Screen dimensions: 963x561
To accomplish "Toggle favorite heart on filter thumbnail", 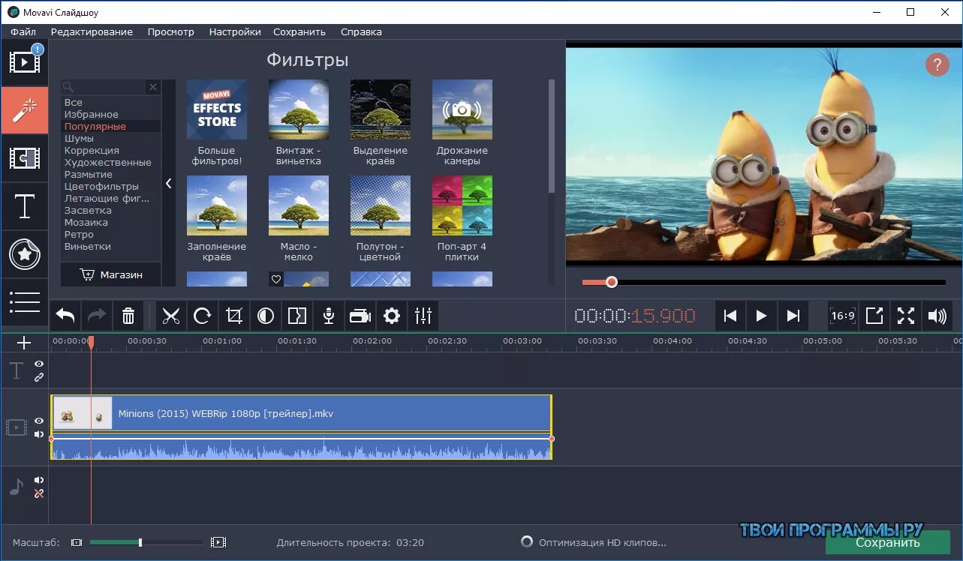I will coord(275,280).
